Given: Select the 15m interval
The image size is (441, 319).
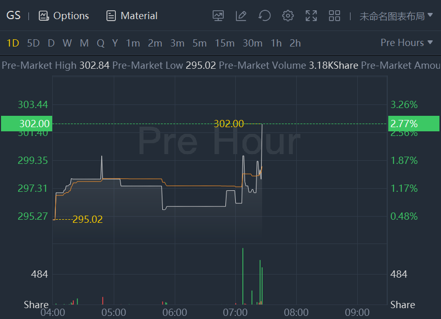Looking at the screenshot, I should click(x=224, y=43).
